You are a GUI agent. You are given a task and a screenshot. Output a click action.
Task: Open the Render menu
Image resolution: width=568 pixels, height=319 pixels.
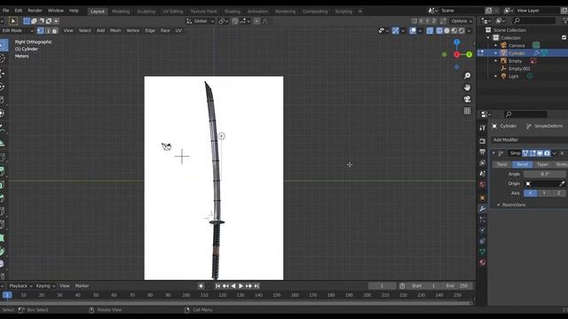pyautogui.click(x=35, y=11)
